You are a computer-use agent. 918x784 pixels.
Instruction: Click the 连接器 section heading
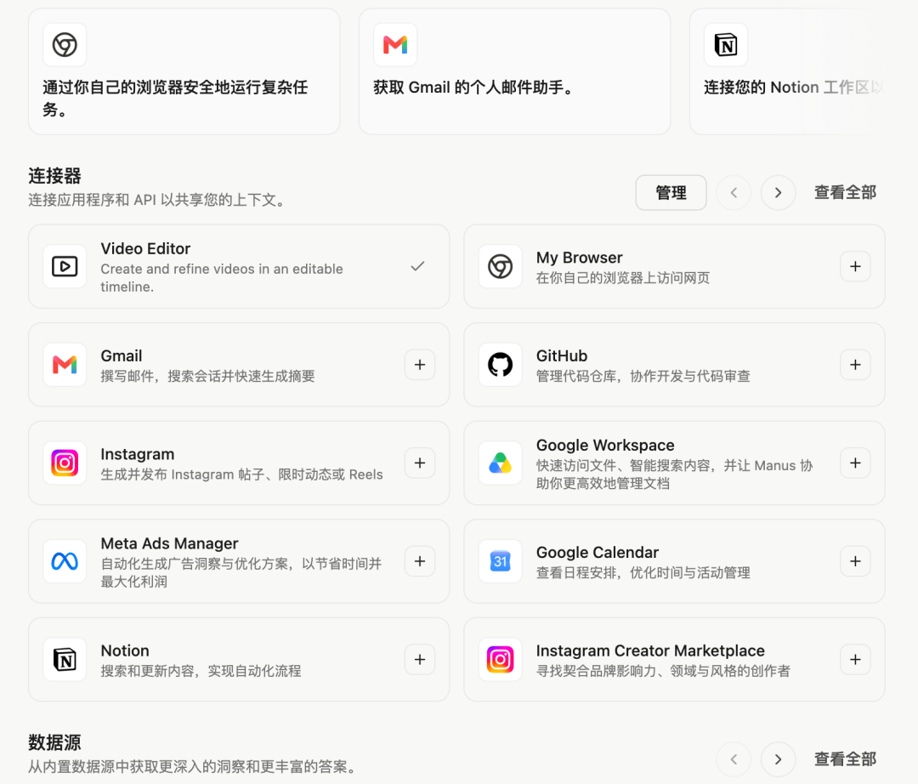(54, 176)
